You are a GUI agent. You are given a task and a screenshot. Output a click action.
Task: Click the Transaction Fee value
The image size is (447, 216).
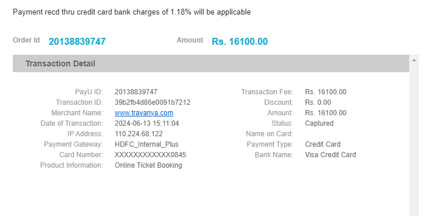coord(325,92)
